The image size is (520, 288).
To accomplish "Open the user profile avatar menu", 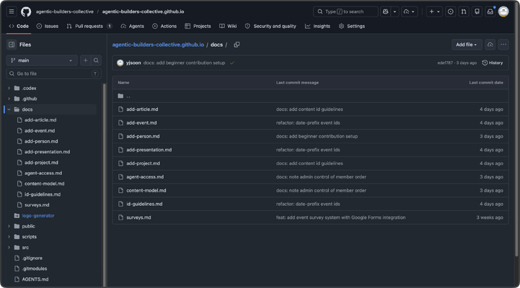I will pyautogui.click(x=503, y=12).
